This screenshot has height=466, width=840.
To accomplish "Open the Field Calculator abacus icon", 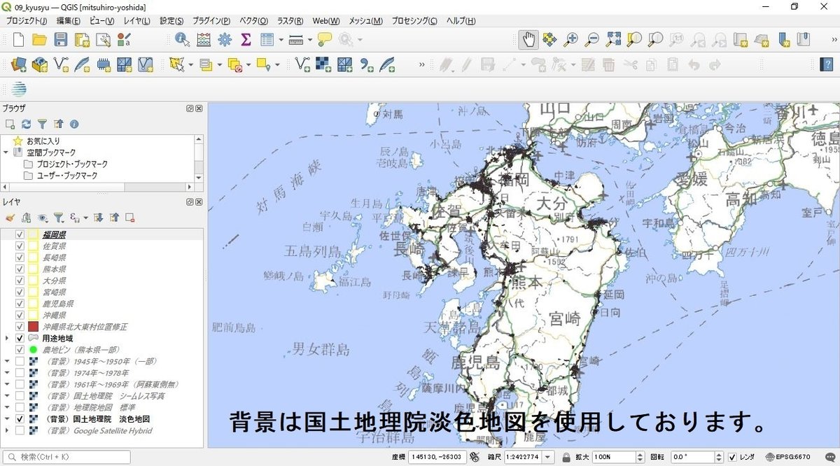I will 204,40.
